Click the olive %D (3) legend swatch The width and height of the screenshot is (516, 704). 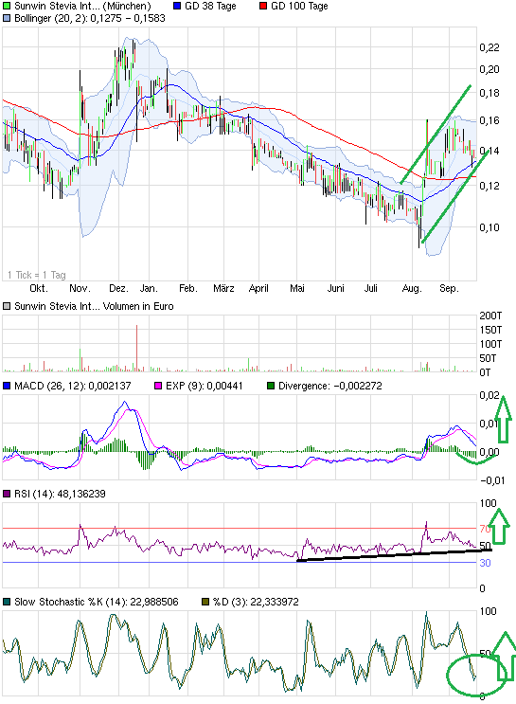[205, 602]
